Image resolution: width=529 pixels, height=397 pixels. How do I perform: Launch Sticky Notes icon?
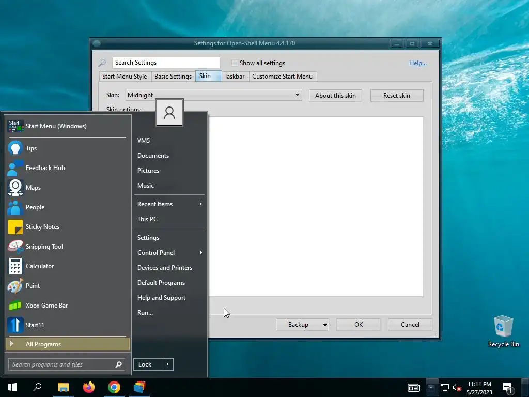coord(15,227)
